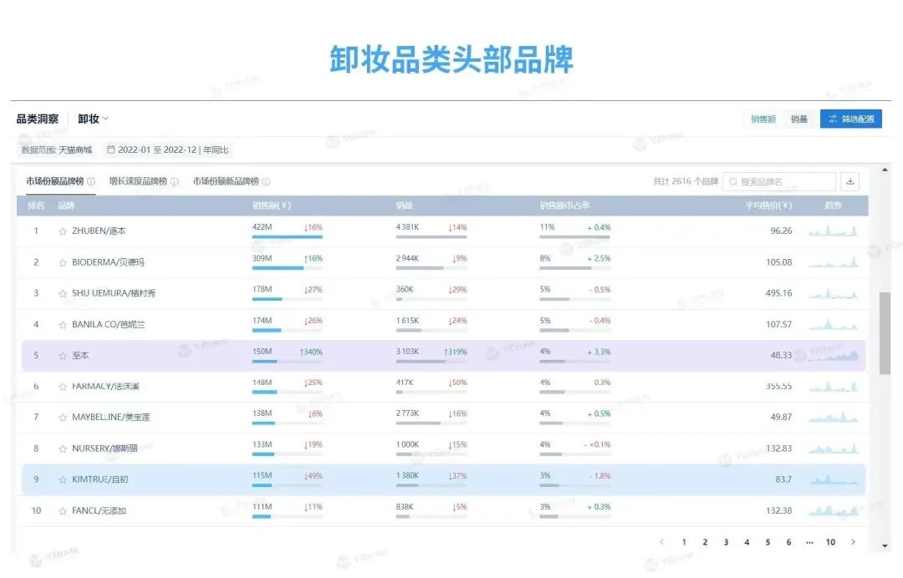The image size is (903, 578).
Task: Go to page 6
Action: tap(788, 542)
